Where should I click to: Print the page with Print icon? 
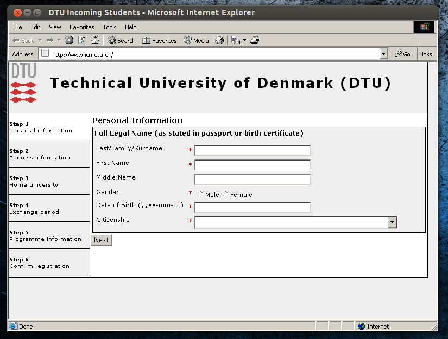point(255,41)
